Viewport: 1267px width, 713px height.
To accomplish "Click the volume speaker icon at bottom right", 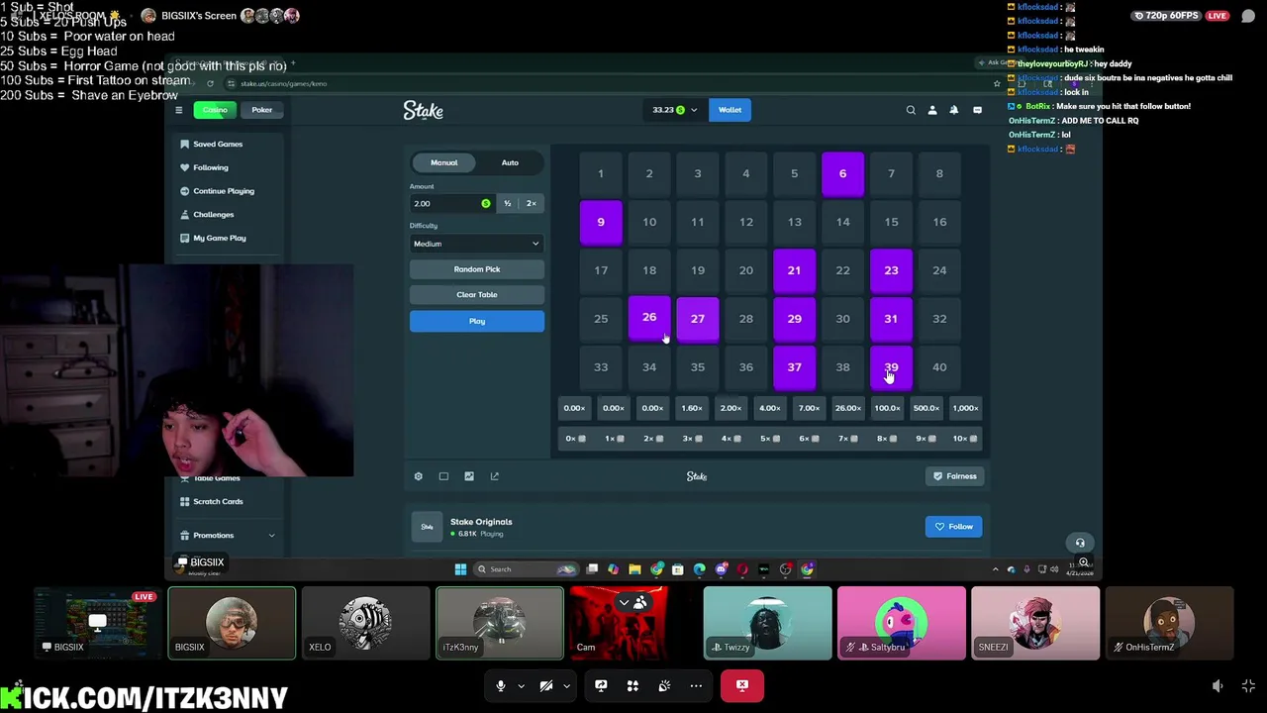I will [1218, 685].
